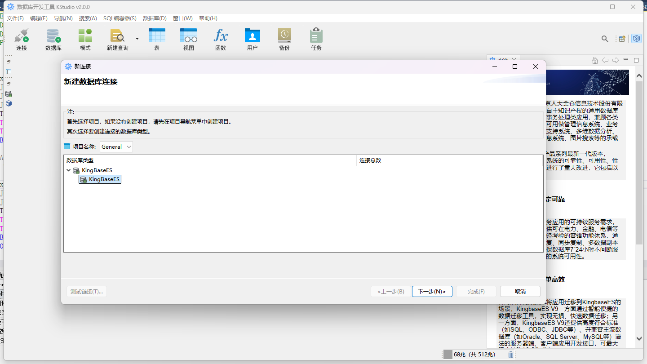647x364 pixels.
Task: Click the 连接 (Connect) toolbar icon
Action: pos(22,36)
